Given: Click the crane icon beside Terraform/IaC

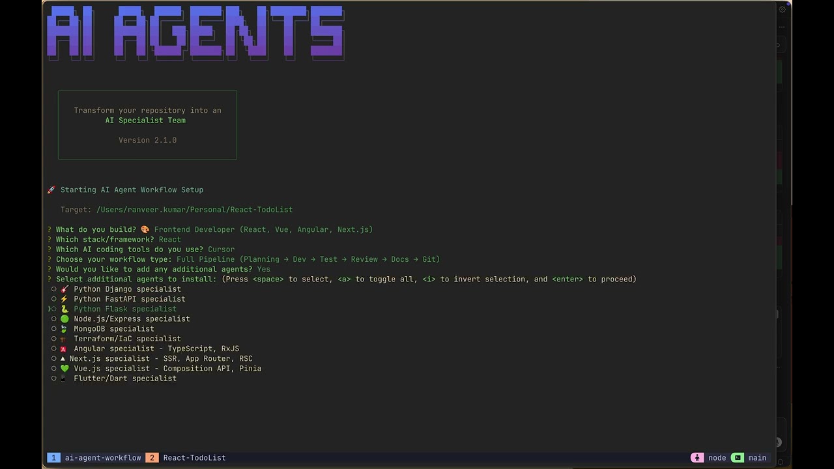Looking at the screenshot, I should (x=64, y=339).
